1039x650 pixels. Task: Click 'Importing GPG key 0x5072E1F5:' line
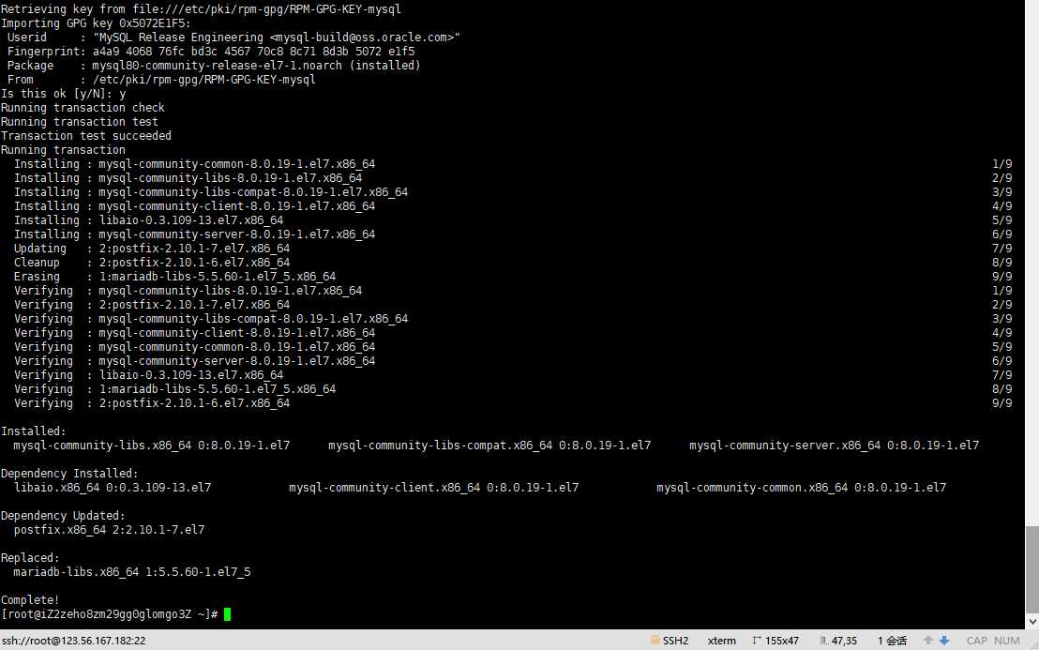pyautogui.click(x=96, y=23)
